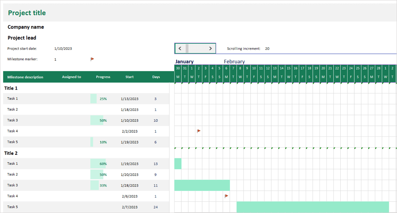
Task: Select the Company name cell
Action: [26, 27]
